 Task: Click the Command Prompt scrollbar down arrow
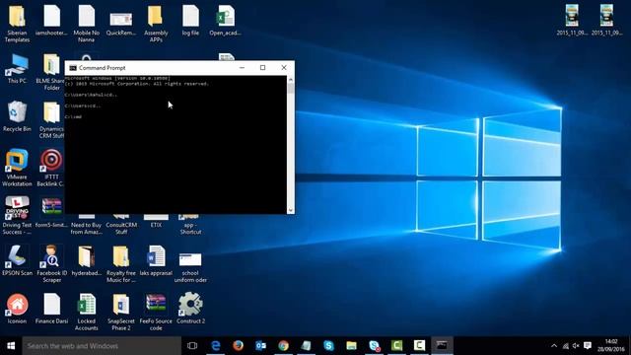click(x=291, y=210)
